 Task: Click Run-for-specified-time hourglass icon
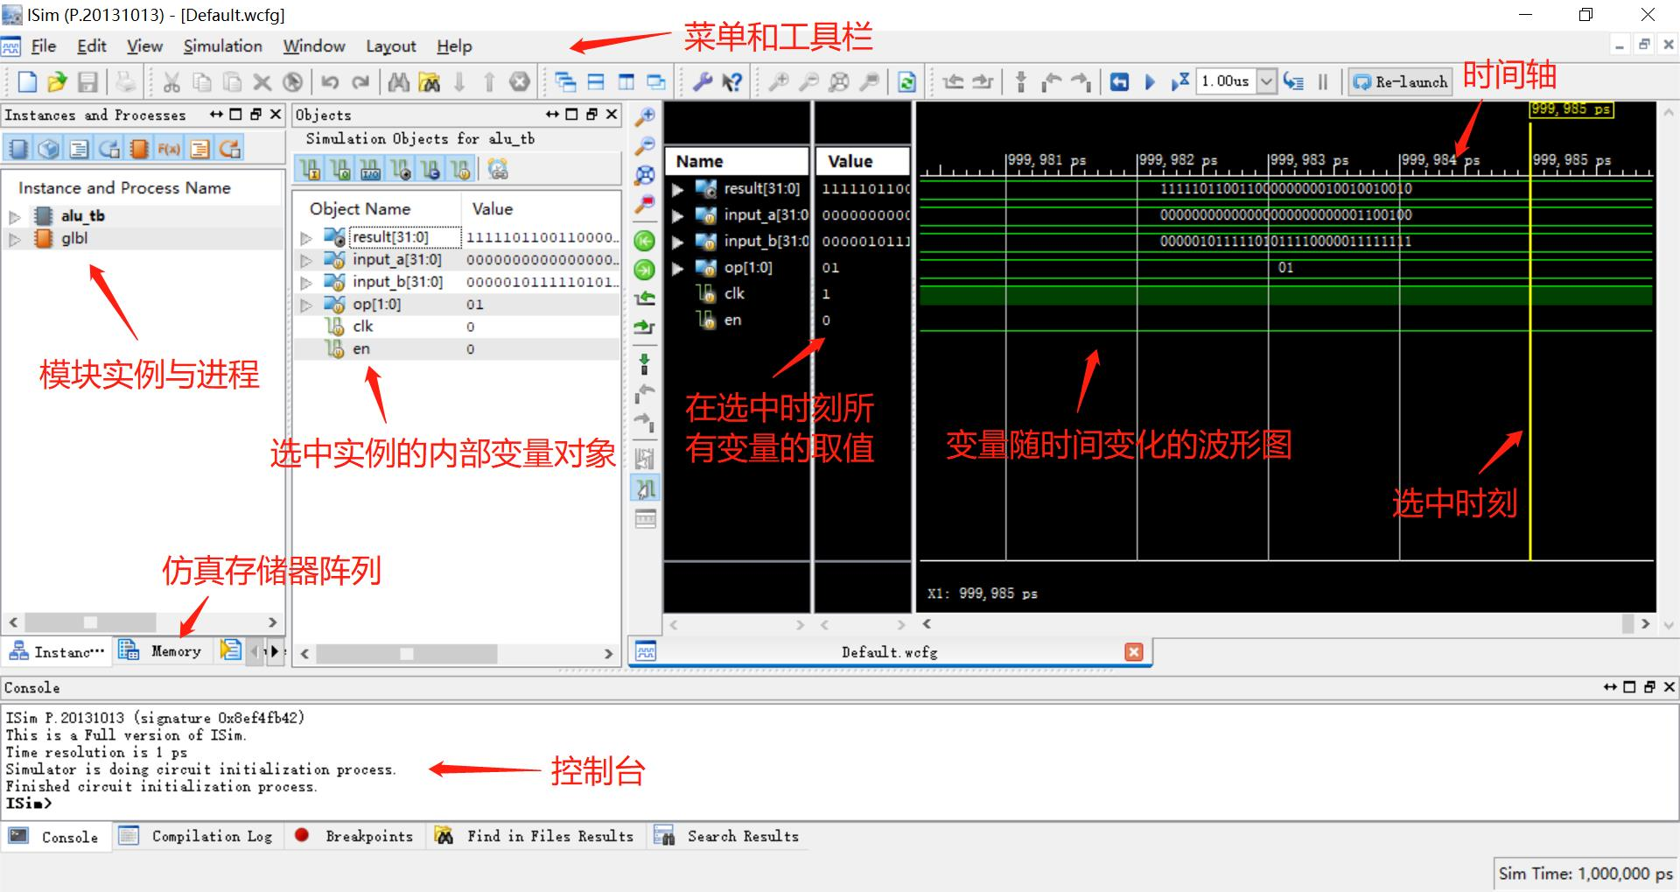tap(1179, 81)
